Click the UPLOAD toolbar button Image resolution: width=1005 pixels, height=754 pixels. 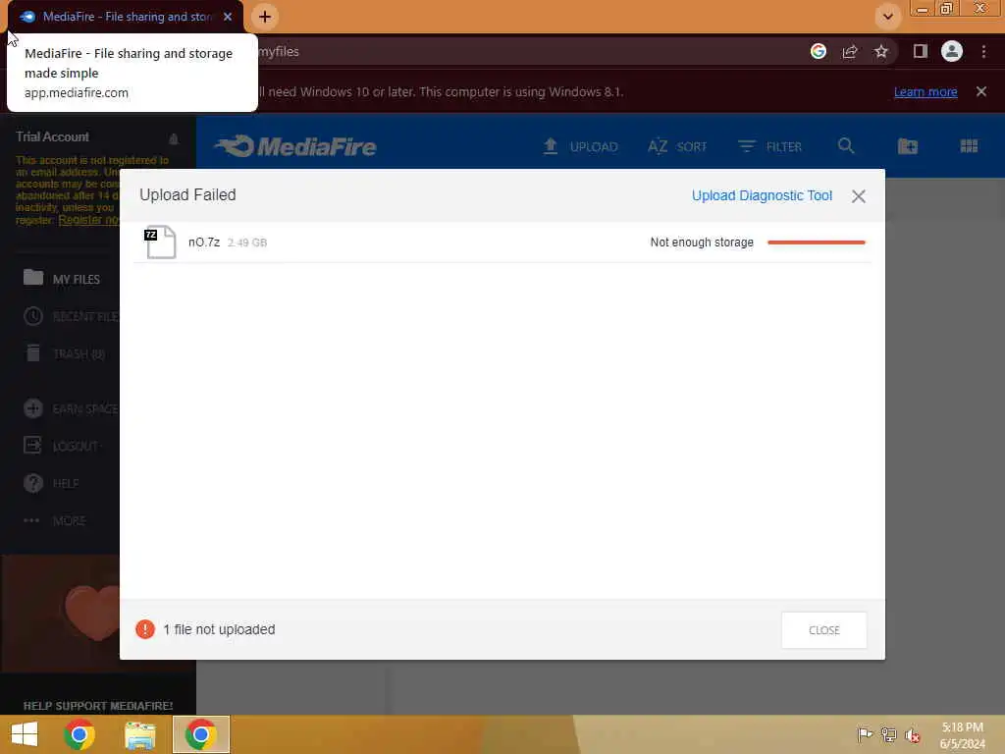(x=580, y=146)
